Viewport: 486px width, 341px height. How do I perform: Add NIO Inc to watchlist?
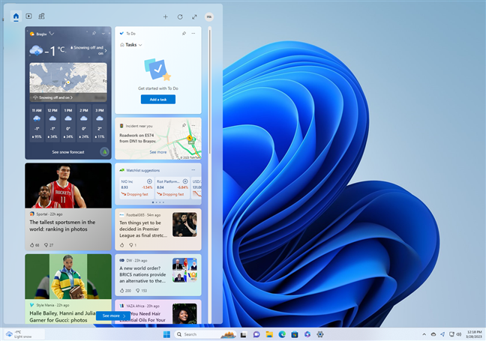(x=149, y=181)
